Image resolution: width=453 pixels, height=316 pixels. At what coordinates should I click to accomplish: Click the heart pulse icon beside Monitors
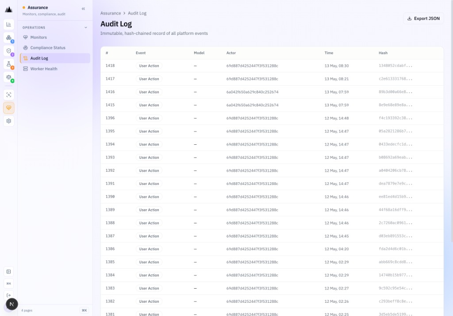click(25, 37)
